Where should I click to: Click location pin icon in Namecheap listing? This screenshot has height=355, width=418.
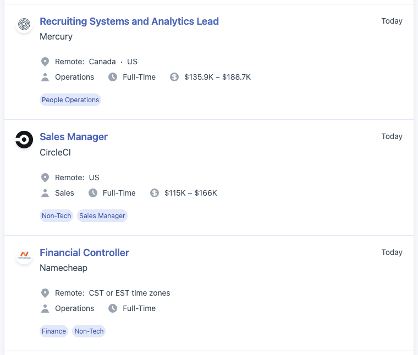(45, 293)
